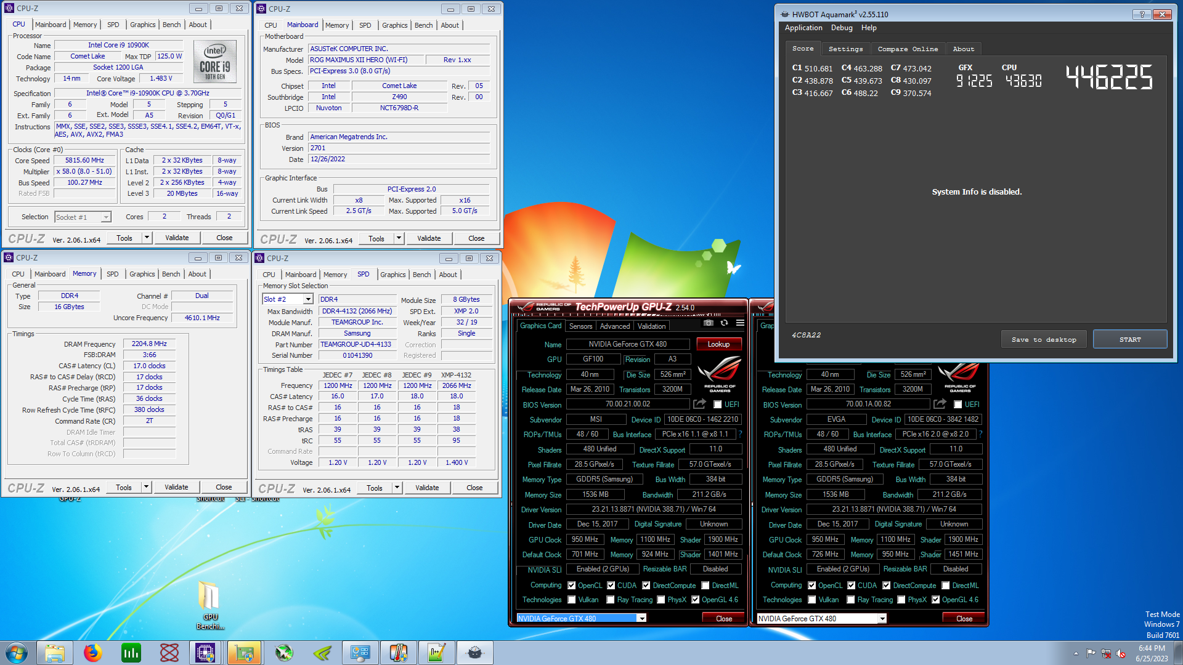Click the gauge-face taskbar icon
This screenshot has height=665, width=1183.
475,653
